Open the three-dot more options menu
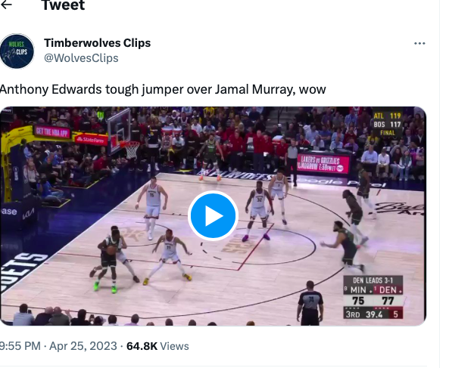The width and height of the screenshot is (449, 368). coord(419,43)
